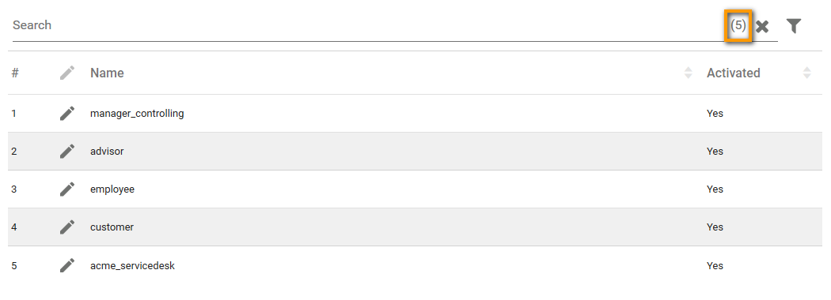831x300 pixels.
Task: Select the advisor name entry
Action: [107, 152]
